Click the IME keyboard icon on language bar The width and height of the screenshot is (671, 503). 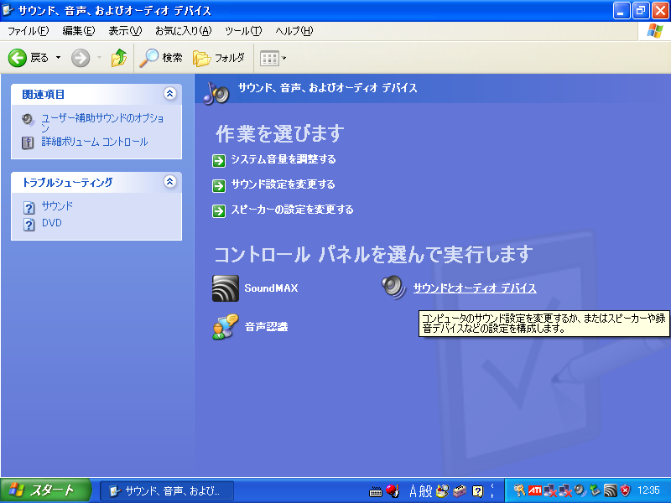coord(376,491)
